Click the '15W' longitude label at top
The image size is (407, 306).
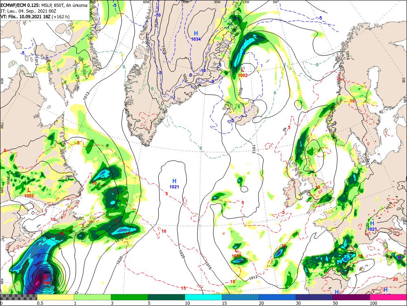click(245, 2)
